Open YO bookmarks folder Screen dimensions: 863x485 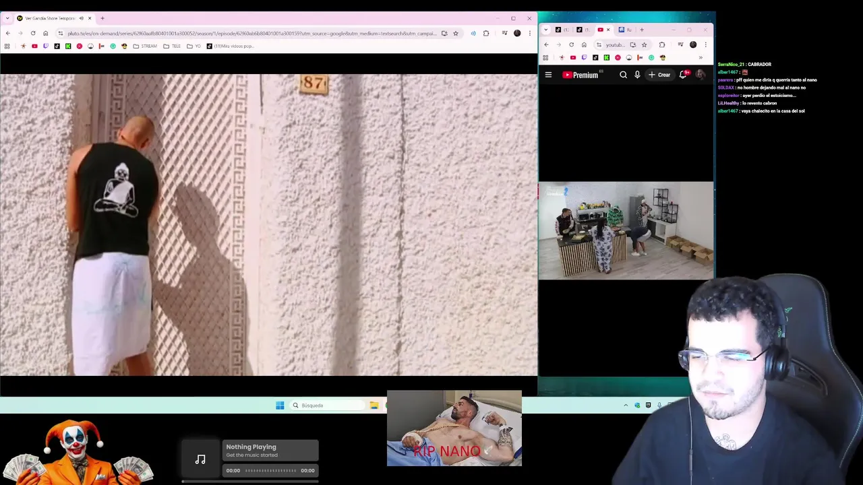point(194,46)
